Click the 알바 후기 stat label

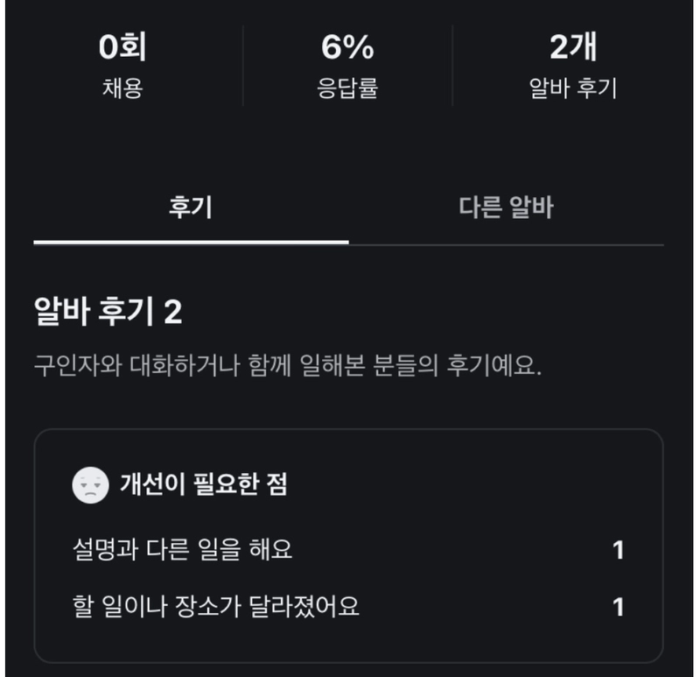pos(573,88)
